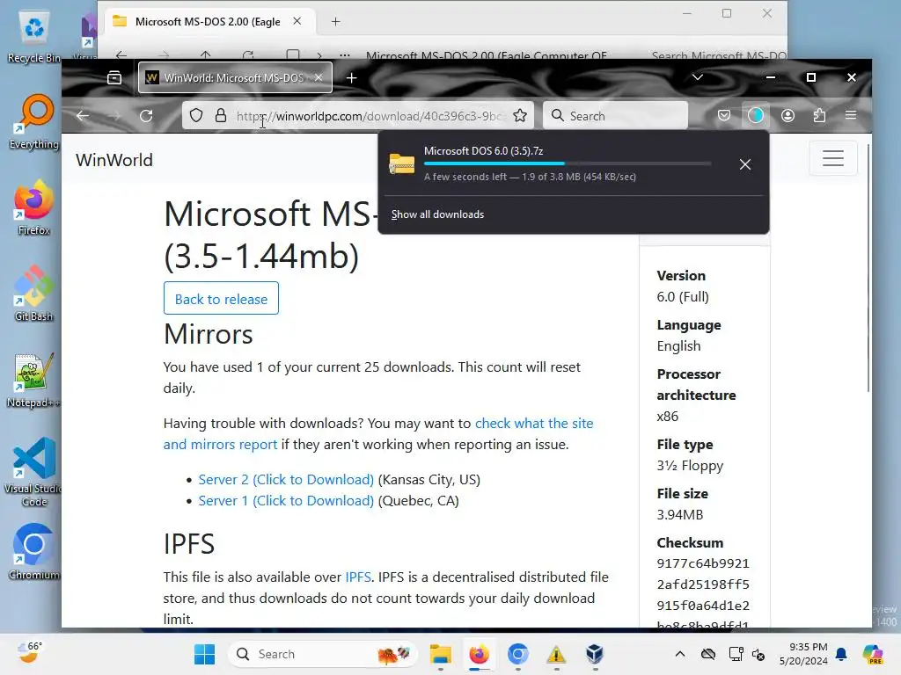The image size is (901, 675).
Task: Click the page vertical scrollbar
Action: pyautogui.click(x=868, y=269)
